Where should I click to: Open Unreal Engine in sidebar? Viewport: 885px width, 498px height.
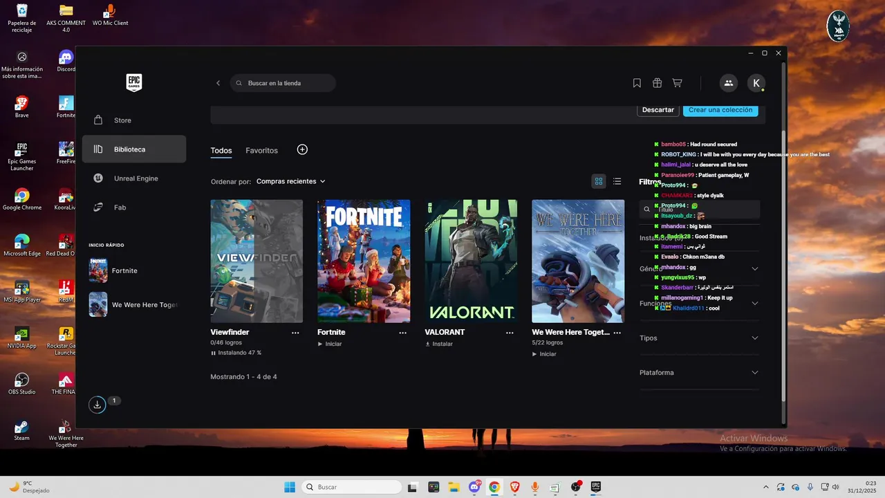[134, 178]
